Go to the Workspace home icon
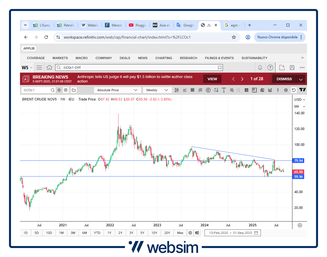 (49, 68)
